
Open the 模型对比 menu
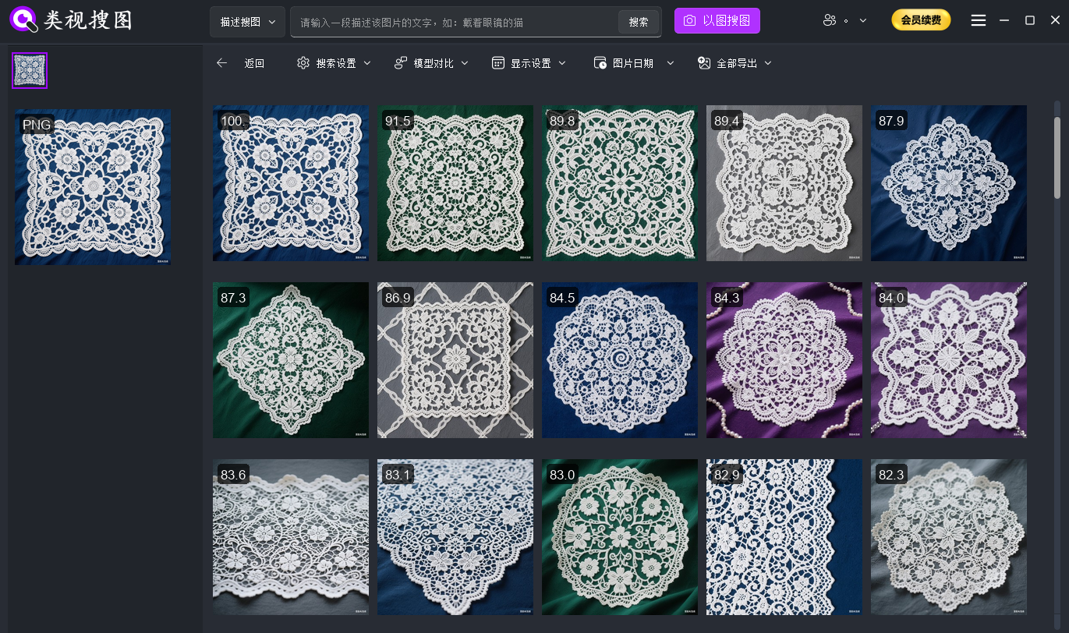[434, 63]
